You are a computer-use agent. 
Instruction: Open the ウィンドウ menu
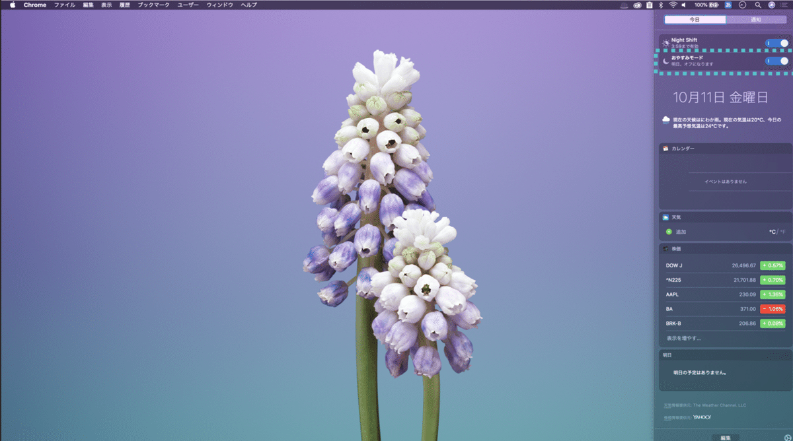(x=220, y=5)
